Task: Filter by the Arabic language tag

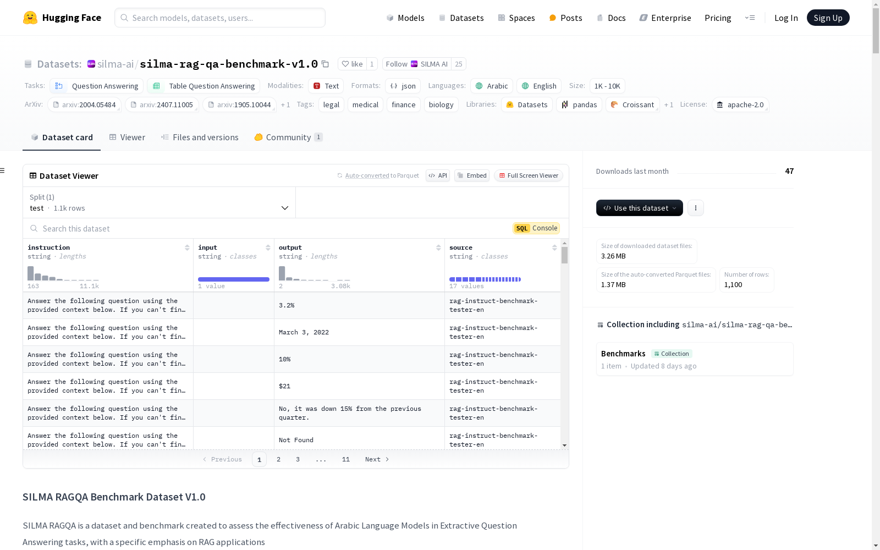Action: (x=491, y=86)
